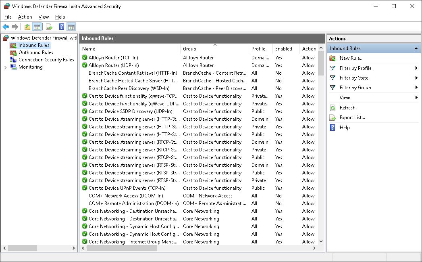The width and height of the screenshot is (422, 262).
Task: Select Outbound Rules in the console tree
Action: pos(33,52)
